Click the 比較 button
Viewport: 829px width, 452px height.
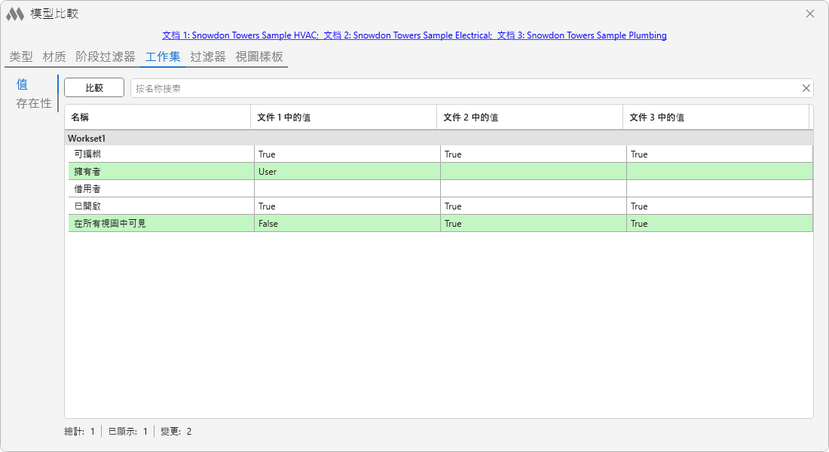[x=94, y=87]
